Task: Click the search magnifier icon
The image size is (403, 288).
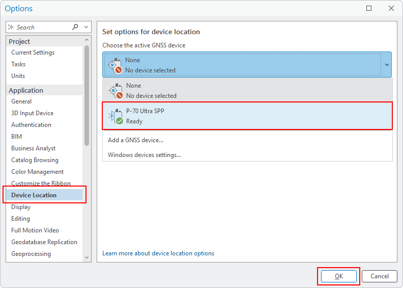Action: (x=75, y=27)
